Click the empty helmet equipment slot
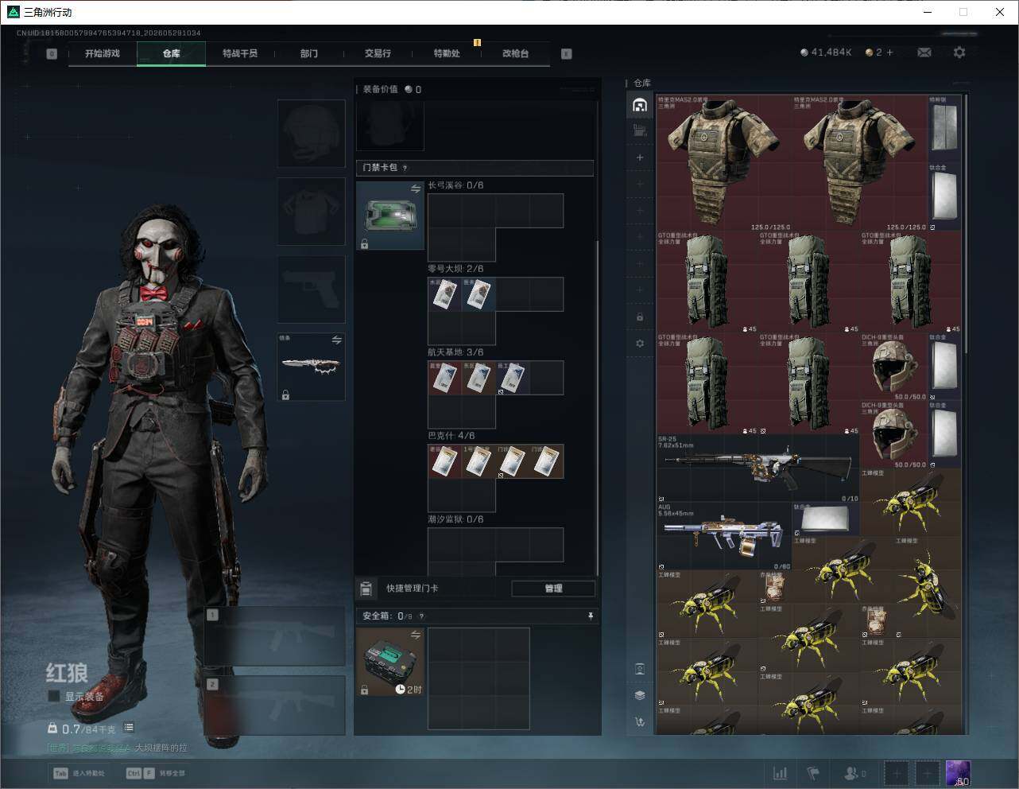Image resolution: width=1019 pixels, height=789 pixels. pos(311,133)
